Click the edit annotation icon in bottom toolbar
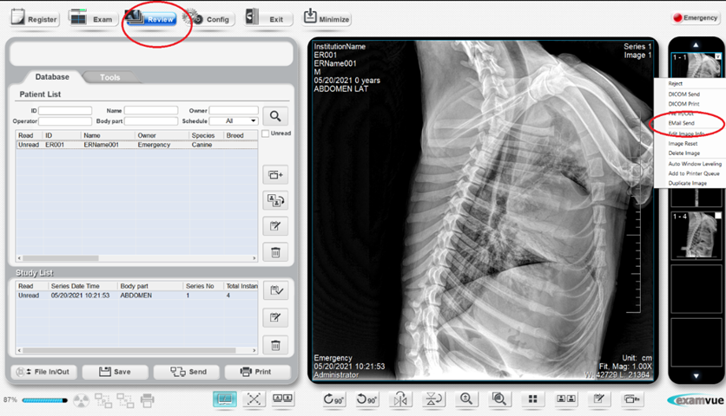726x416 pixels. pos(599,400)
